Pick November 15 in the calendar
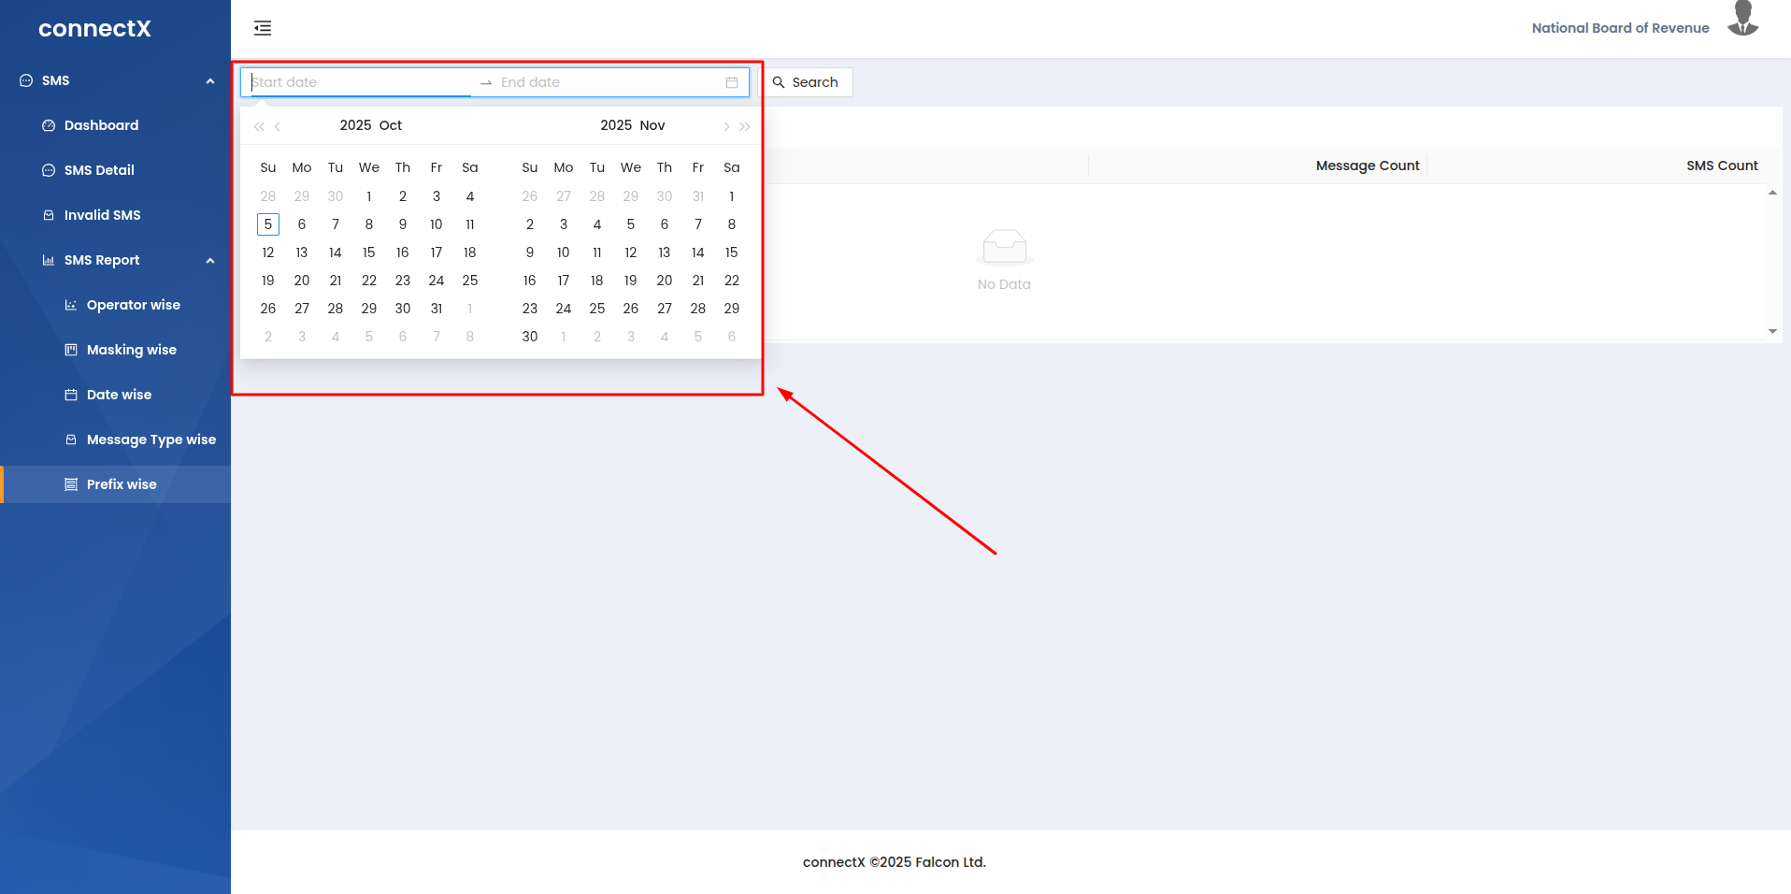 [x=731, y=252]
